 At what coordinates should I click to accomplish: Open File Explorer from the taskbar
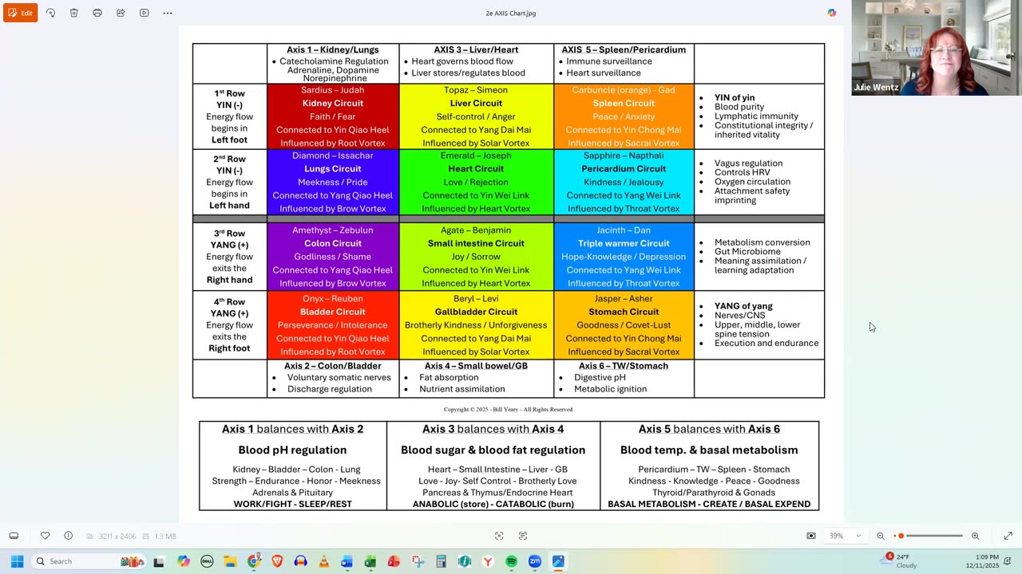coord(230,561)
